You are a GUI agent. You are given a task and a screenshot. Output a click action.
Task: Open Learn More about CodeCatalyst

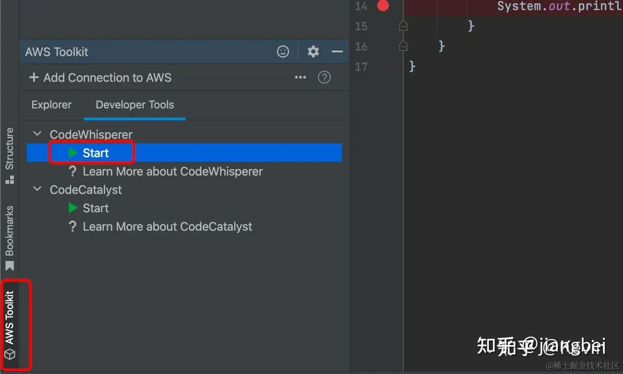coord(167,227)
